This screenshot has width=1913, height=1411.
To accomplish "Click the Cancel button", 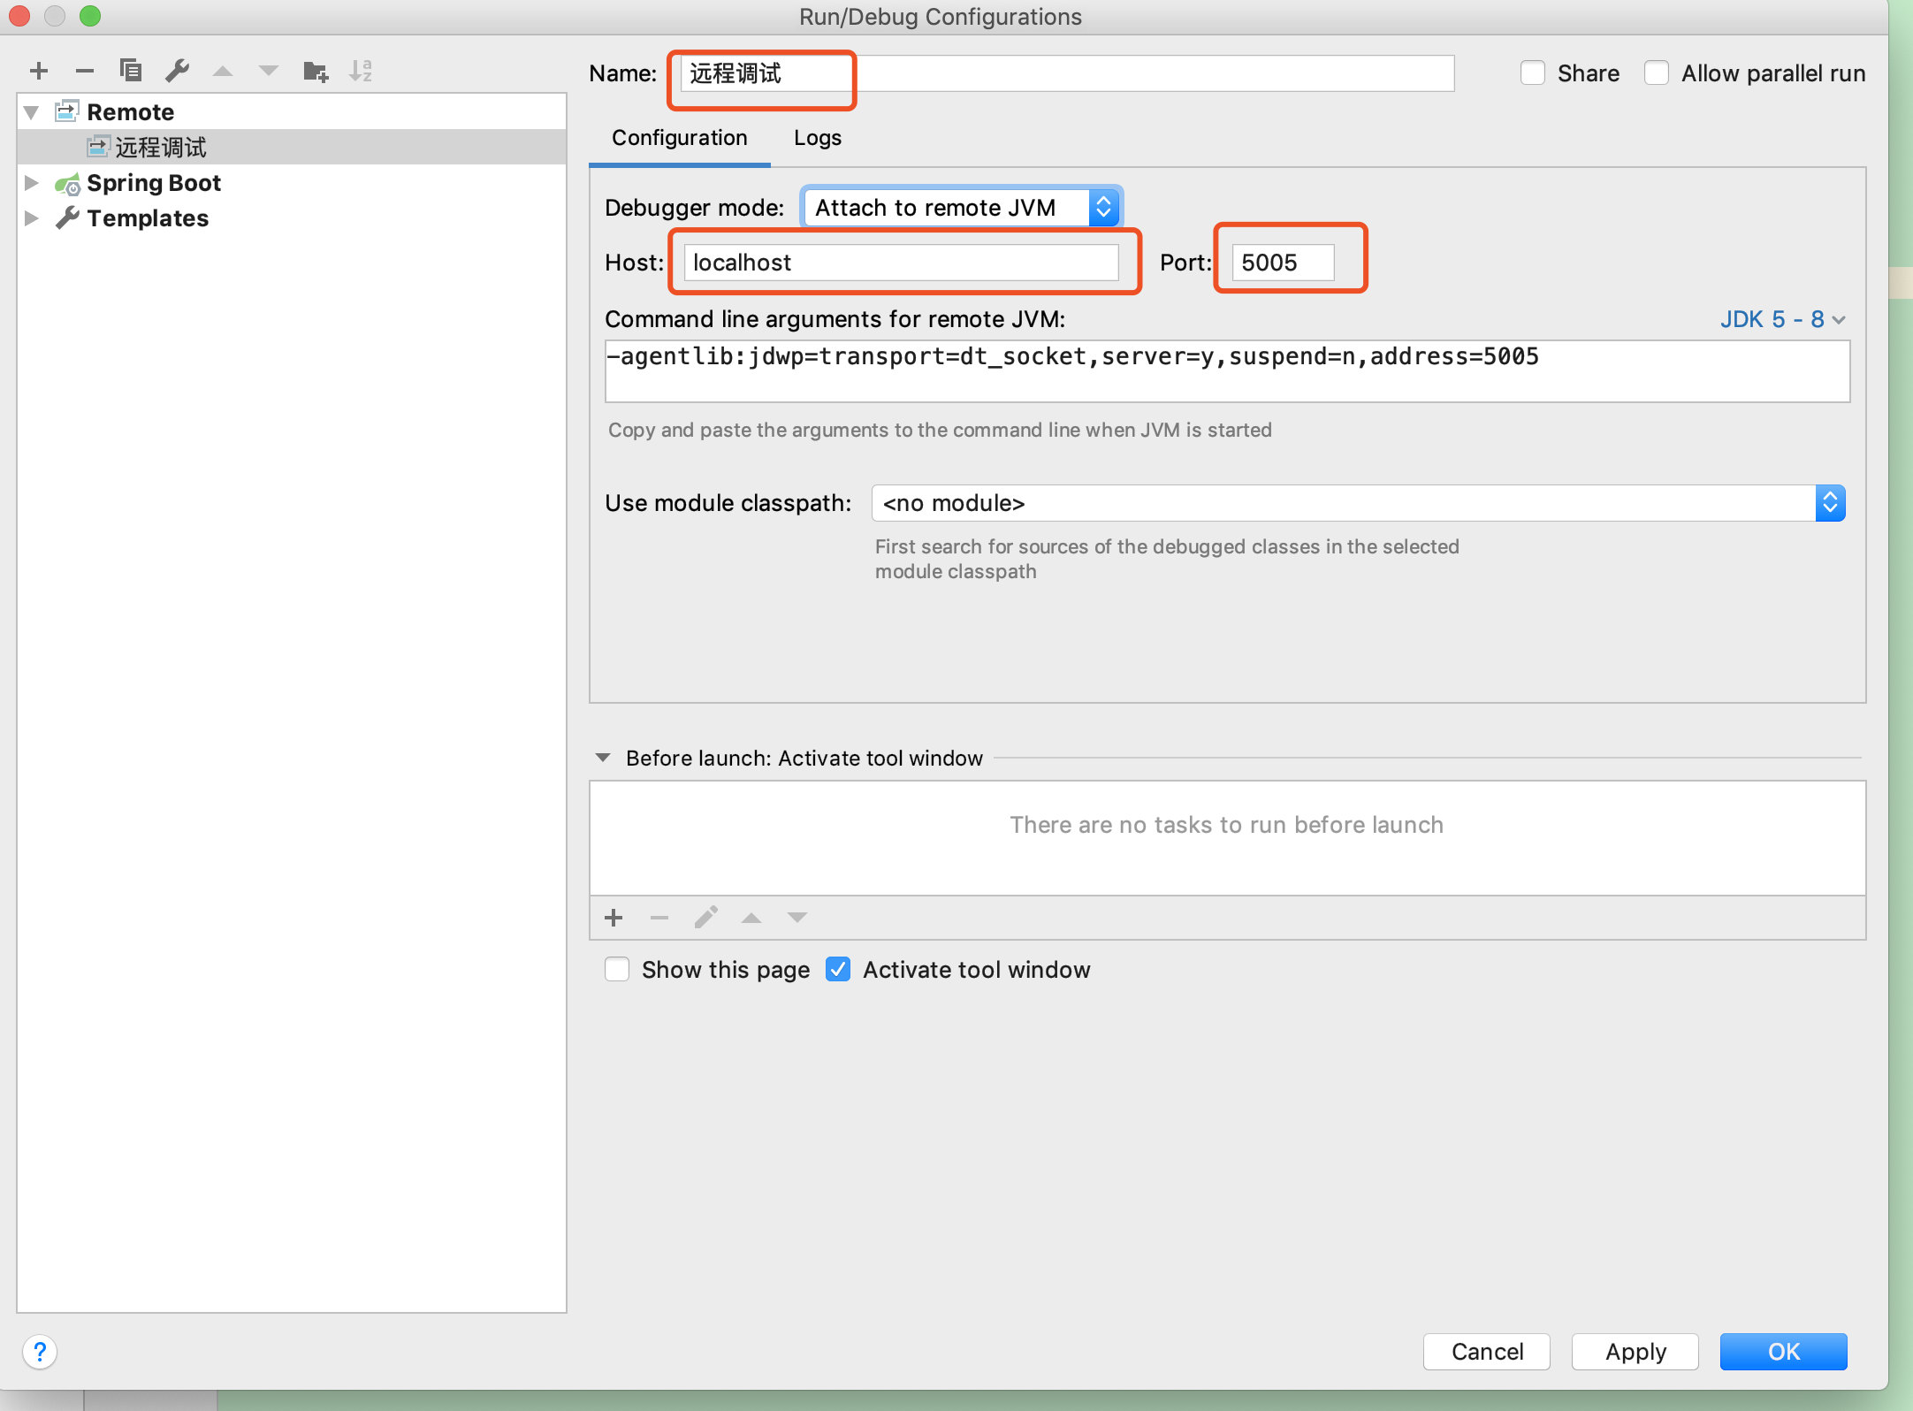I will 1487,1352.
